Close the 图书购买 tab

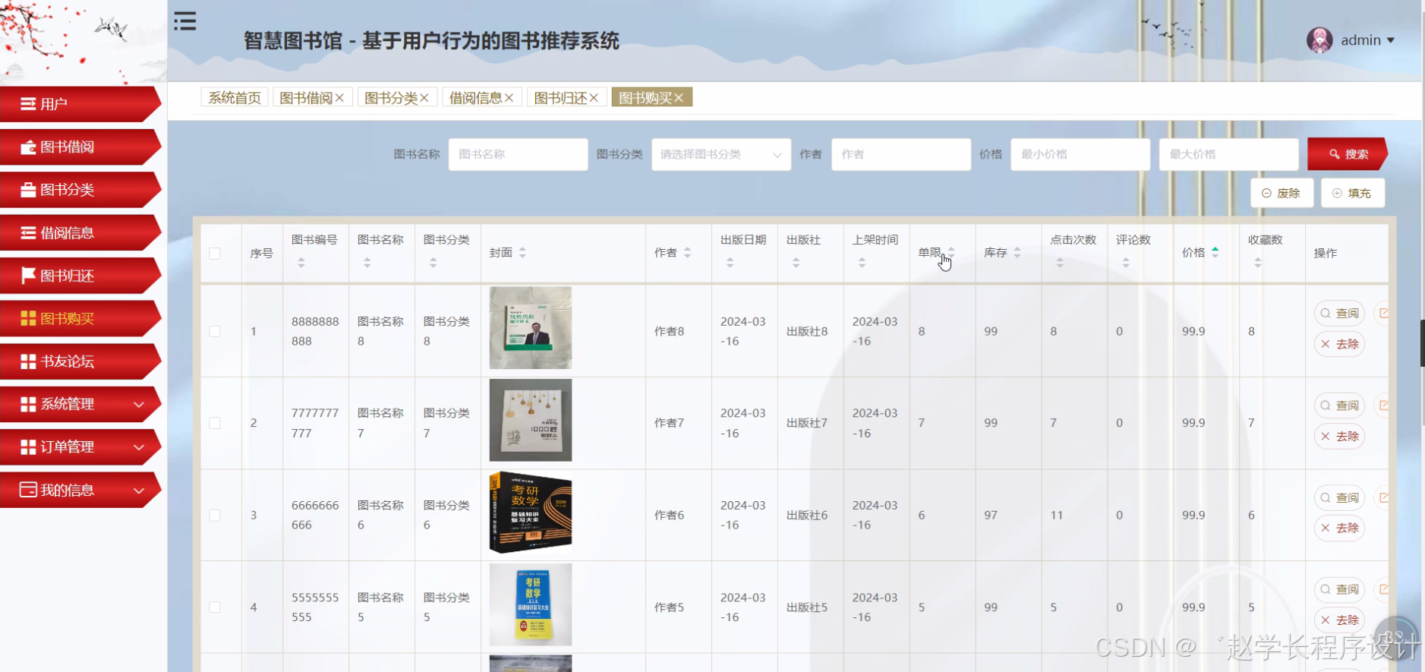tap(679, 98)
